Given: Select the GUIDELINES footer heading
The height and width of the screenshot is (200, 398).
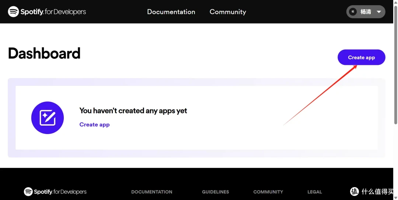Looking at the screenshot, I should point(216,192).
